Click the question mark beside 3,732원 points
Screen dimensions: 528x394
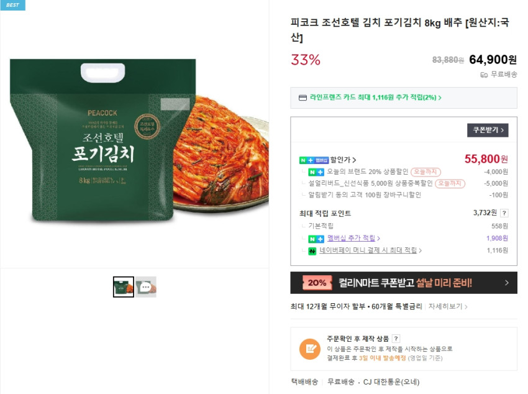point(504,214)
